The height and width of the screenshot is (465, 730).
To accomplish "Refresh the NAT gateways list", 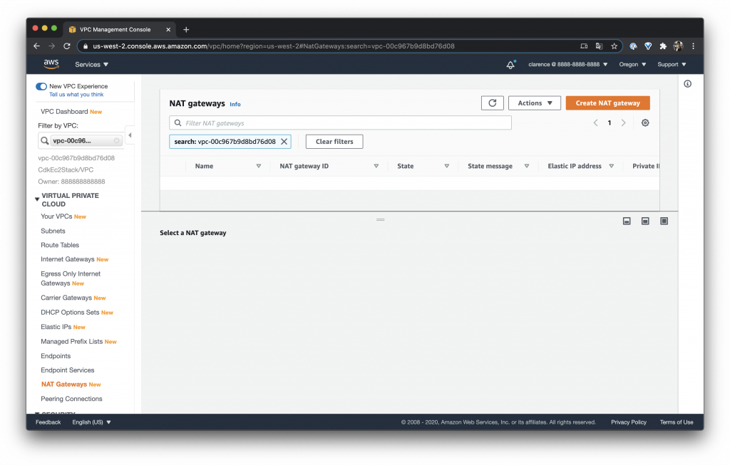I will click(492, 103).
